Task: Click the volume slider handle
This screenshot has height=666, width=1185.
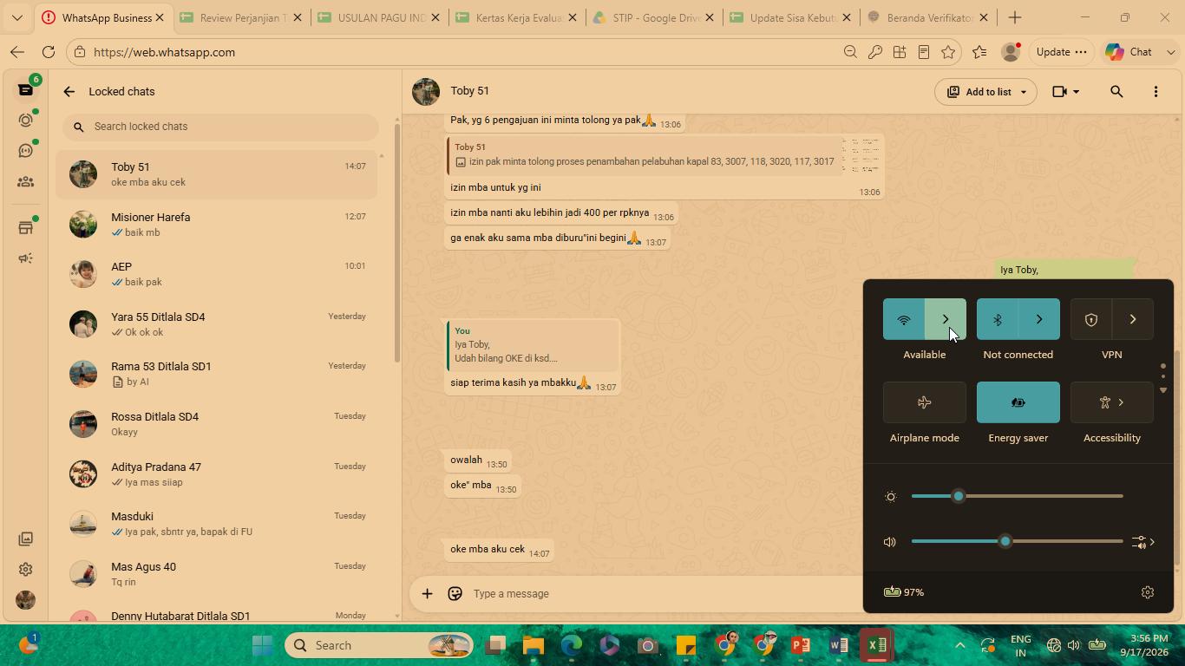Action: click(x=1005, y=542)
